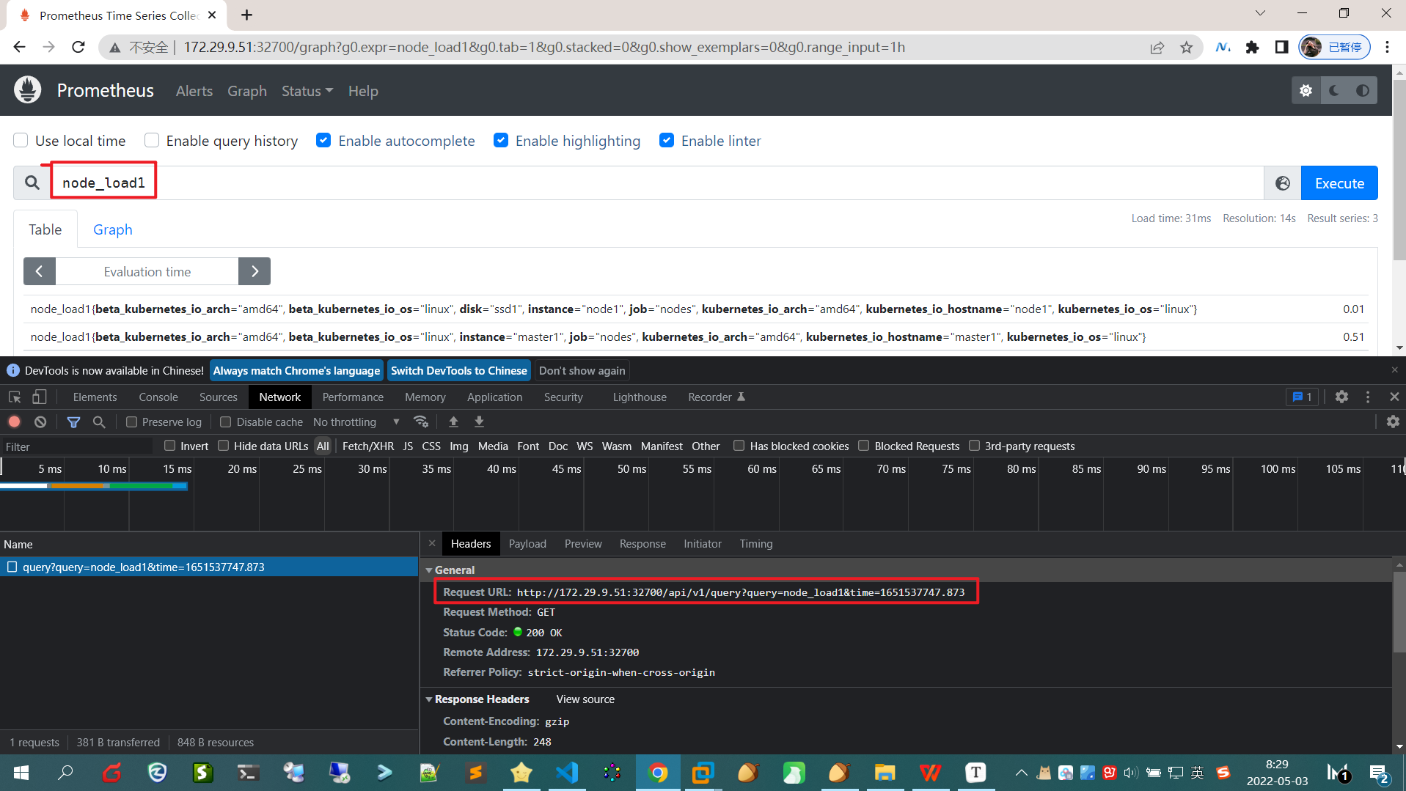Select the auto theme contrast icon

pos(1362,90)
